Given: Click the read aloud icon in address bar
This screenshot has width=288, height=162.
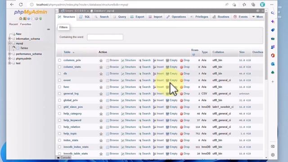Looking at the screenshot, I should pos(227,4).
